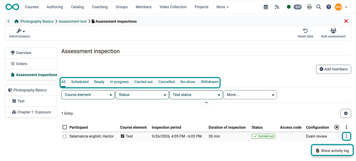Sort by the Inspection period column header
Screen dimensions: 356x161
[167, 127]
